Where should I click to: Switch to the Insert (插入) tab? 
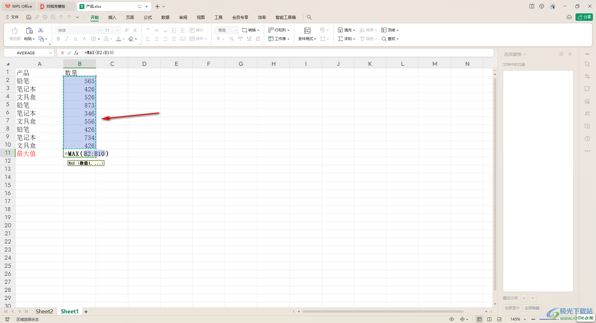(x=112, y=17)
